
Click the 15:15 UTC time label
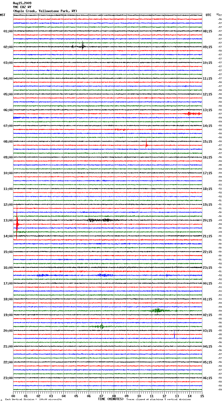(x=208, y=142)
